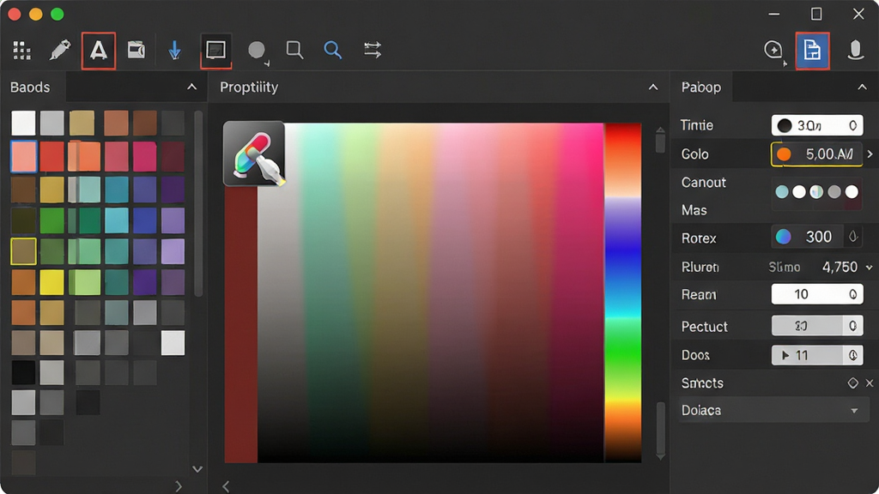Viewport: 879px width, 494px height.
Task: Open the grid dots apps icon
Action: [21, 51]
